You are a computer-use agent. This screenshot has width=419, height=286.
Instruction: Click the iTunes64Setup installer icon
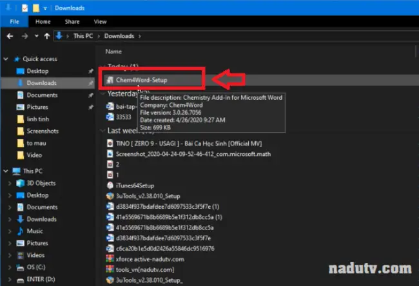[110, 186]
